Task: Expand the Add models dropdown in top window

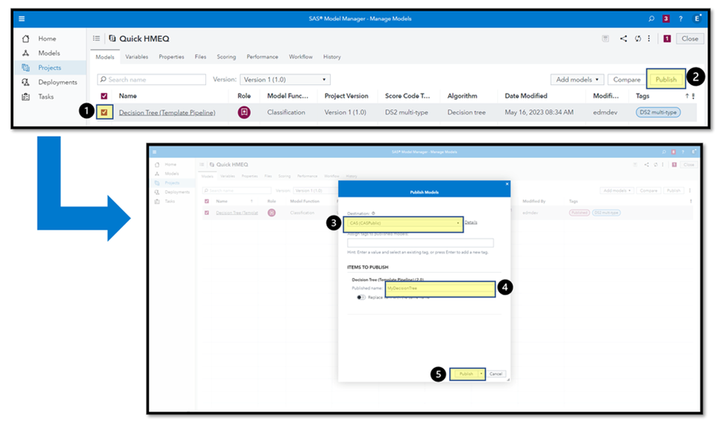Action: coord(577,80)
